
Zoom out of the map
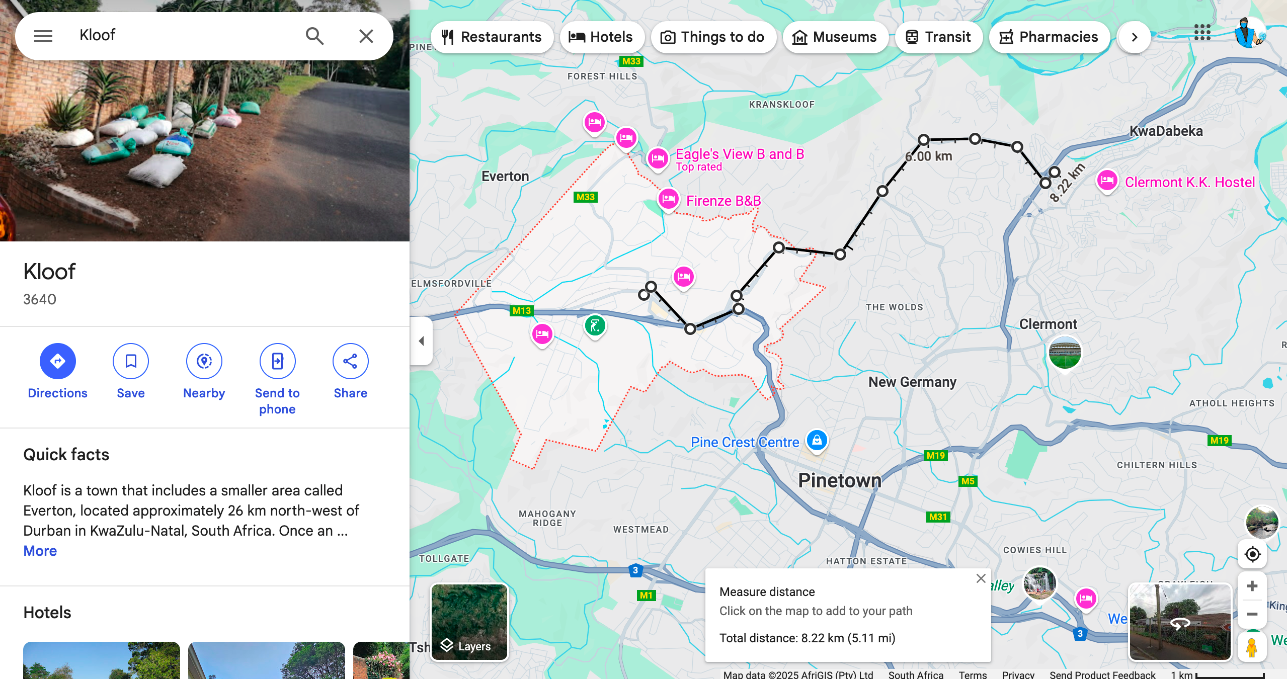[1252, 614]
